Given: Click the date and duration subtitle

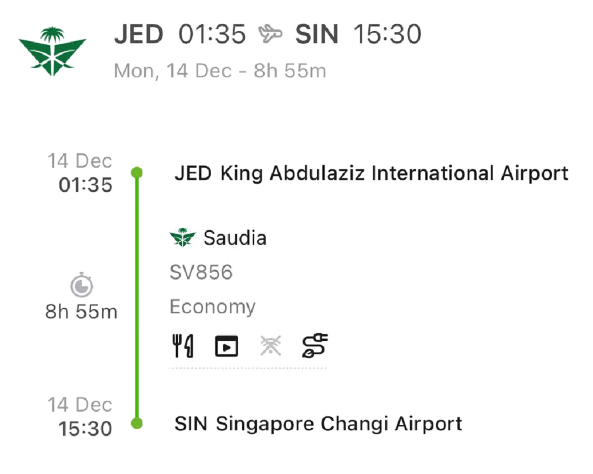Looking at the screenshot, I should pos(220,71).
